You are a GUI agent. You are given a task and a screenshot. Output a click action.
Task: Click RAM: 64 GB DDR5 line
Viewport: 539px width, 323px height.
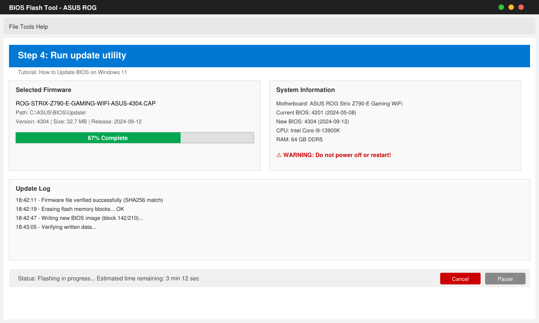coord(299,140)
